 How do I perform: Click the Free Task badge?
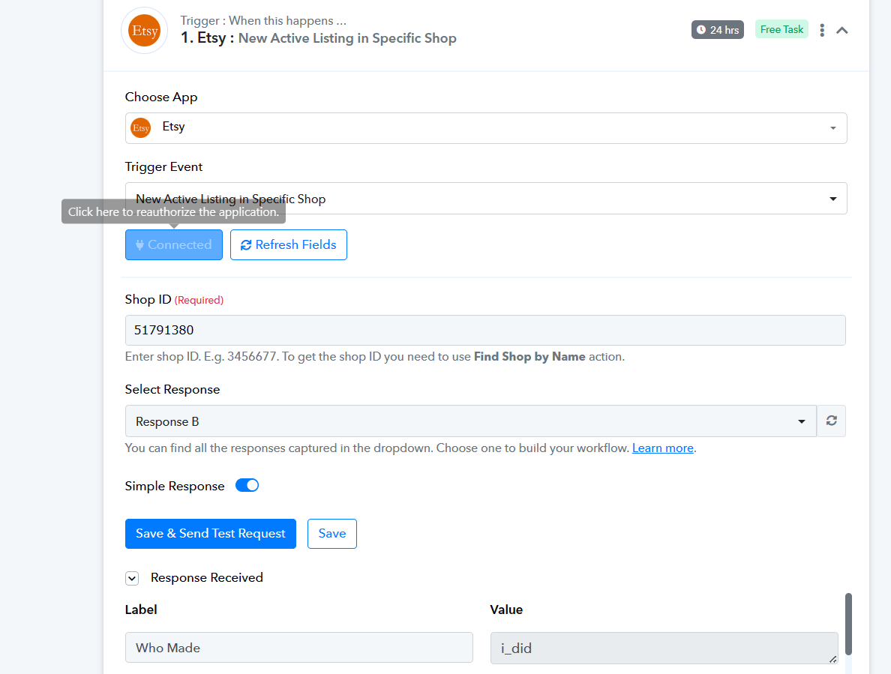781,30
